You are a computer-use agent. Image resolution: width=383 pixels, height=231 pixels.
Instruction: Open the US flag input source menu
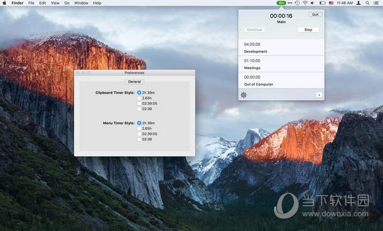(331, 3)
